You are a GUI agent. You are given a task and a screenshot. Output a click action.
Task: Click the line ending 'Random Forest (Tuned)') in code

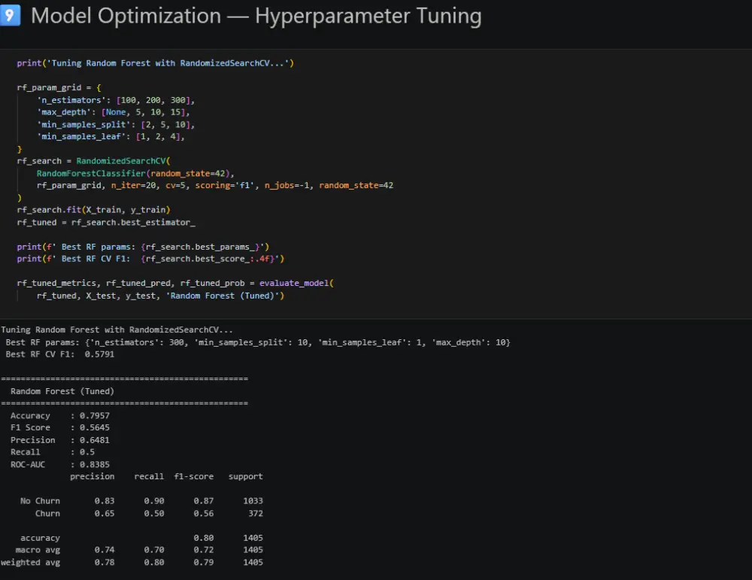[160, 296]
